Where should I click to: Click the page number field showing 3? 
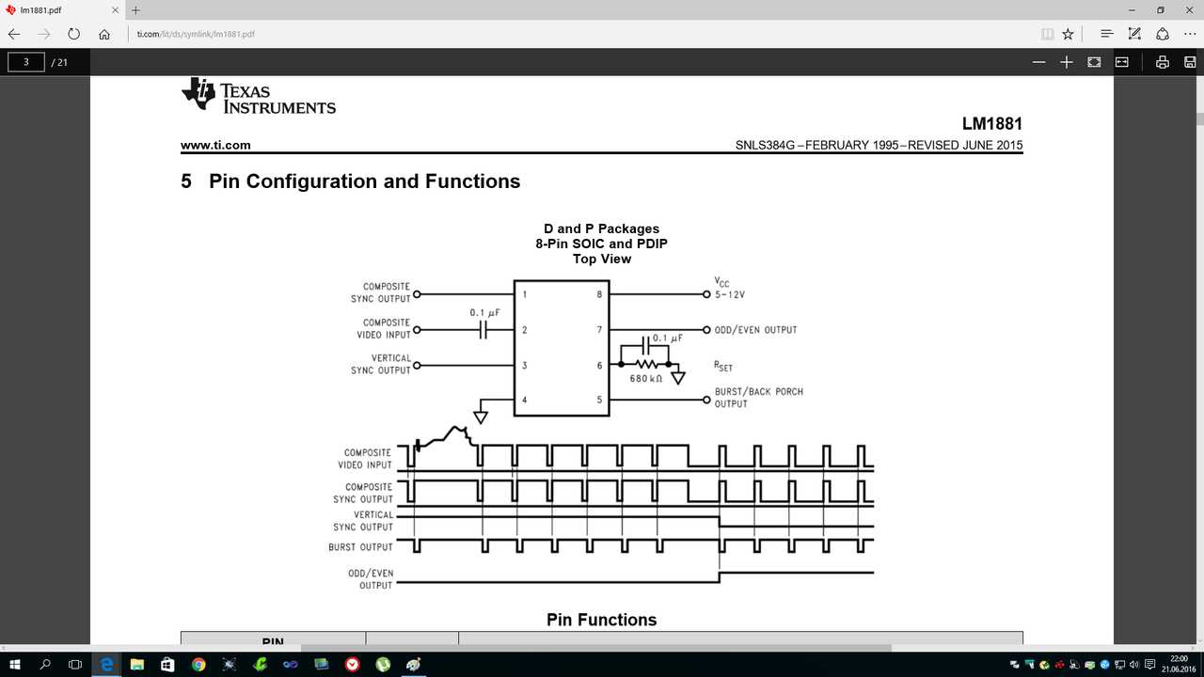tap(27, 62)
